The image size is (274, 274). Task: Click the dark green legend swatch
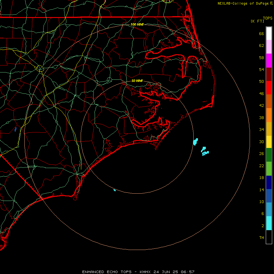click(269, 155)
